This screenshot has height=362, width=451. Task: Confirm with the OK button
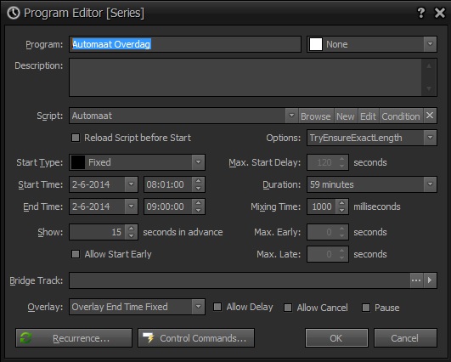[336, 338]
